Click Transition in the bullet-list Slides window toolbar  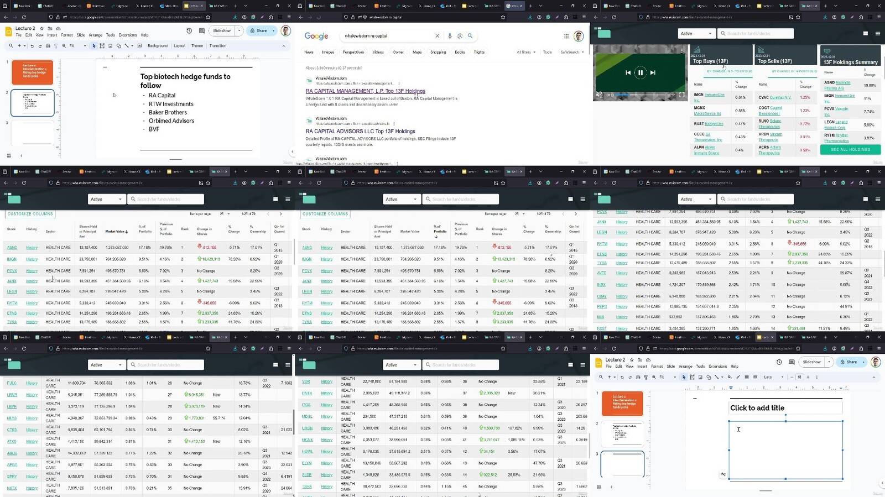point(218,46)
